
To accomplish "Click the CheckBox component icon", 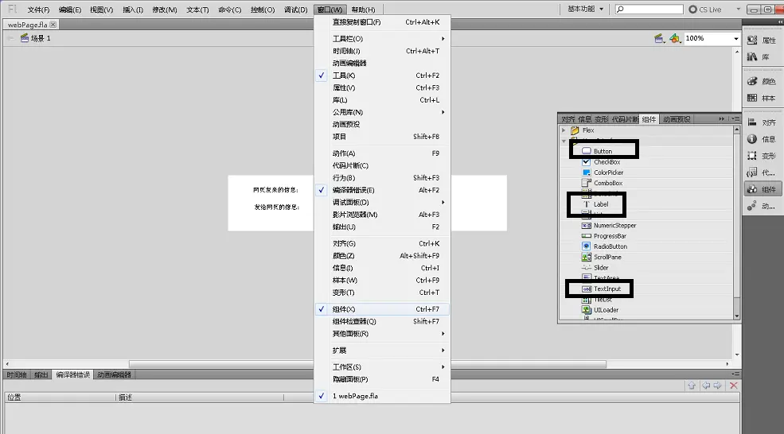I will (x=587, y=162).
